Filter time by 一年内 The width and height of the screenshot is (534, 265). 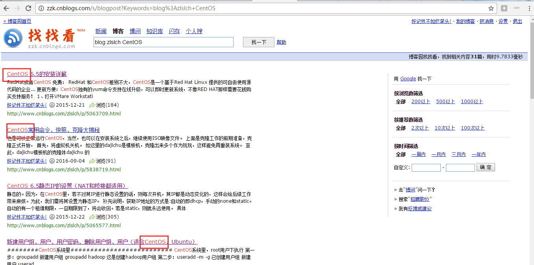[479, 154]
